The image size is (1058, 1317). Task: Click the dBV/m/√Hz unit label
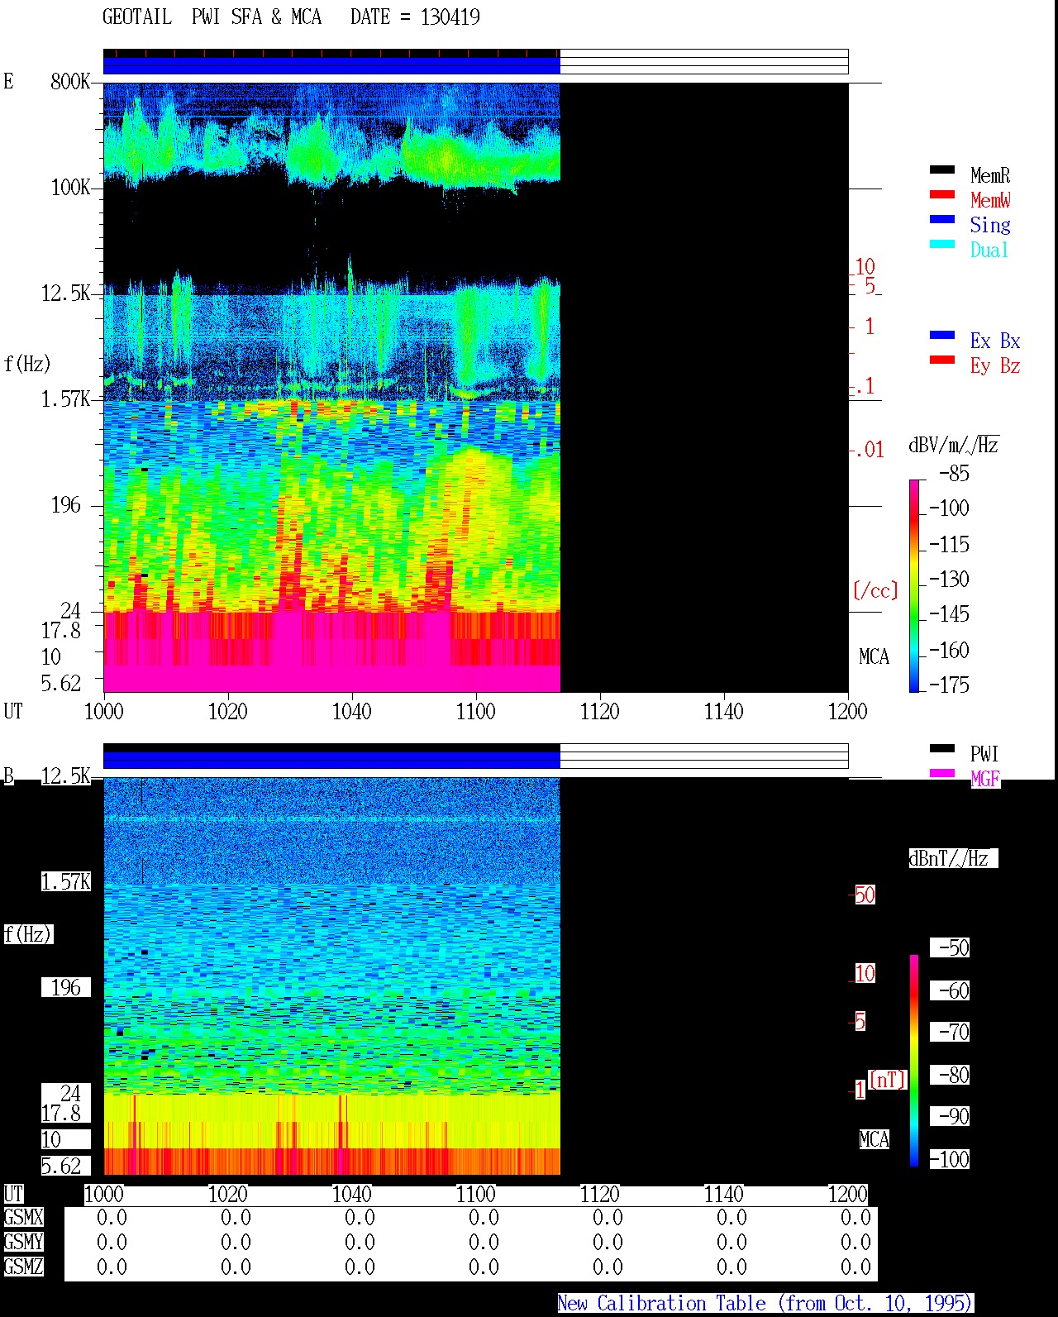click(x=954, y=446)
